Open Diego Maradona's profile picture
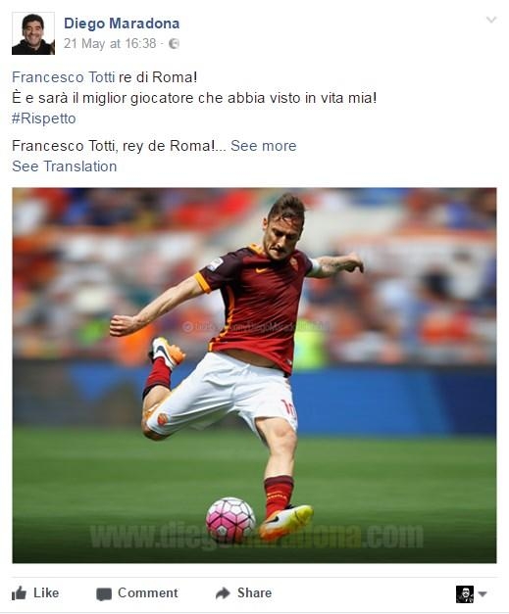This screenshot has width=509, height=614. [33, 33]
